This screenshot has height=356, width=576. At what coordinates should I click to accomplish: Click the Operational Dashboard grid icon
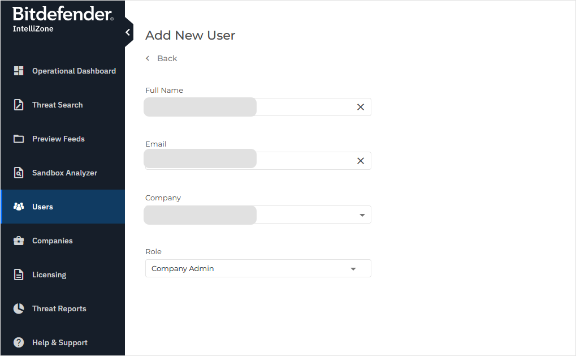coord(19,71)
